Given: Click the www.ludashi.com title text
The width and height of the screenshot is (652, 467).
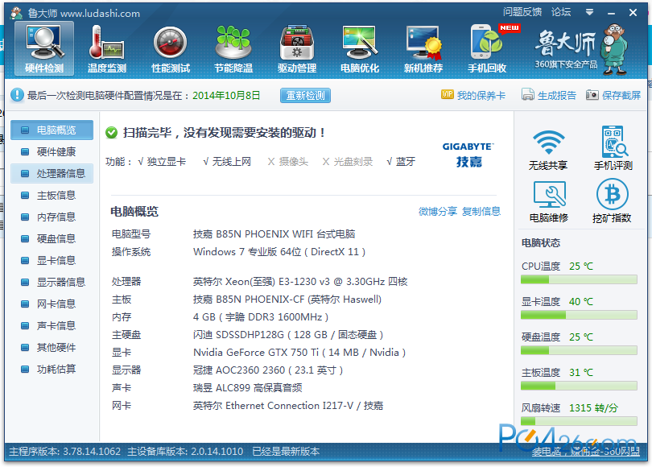Looking at the screenshot, I should [100, 14].
